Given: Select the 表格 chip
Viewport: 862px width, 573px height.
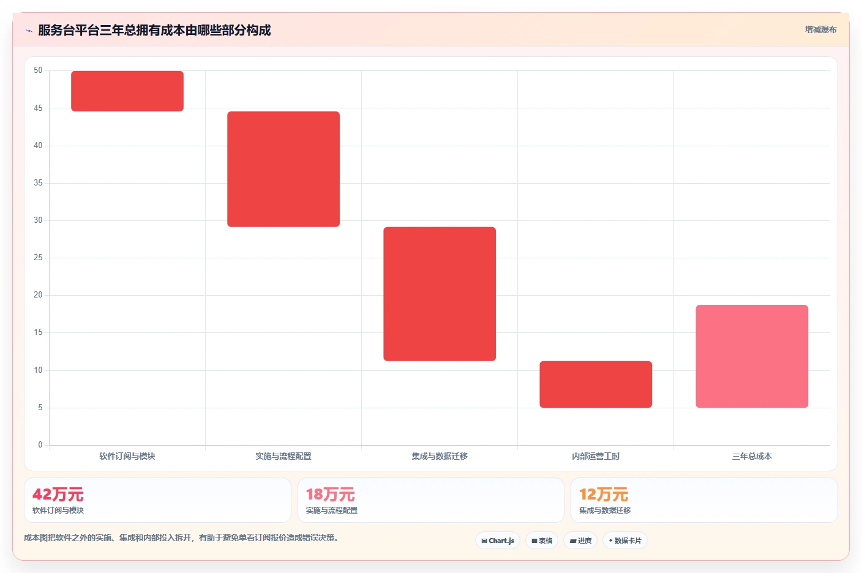Looking at the screenshot, I should click(542, 541).
